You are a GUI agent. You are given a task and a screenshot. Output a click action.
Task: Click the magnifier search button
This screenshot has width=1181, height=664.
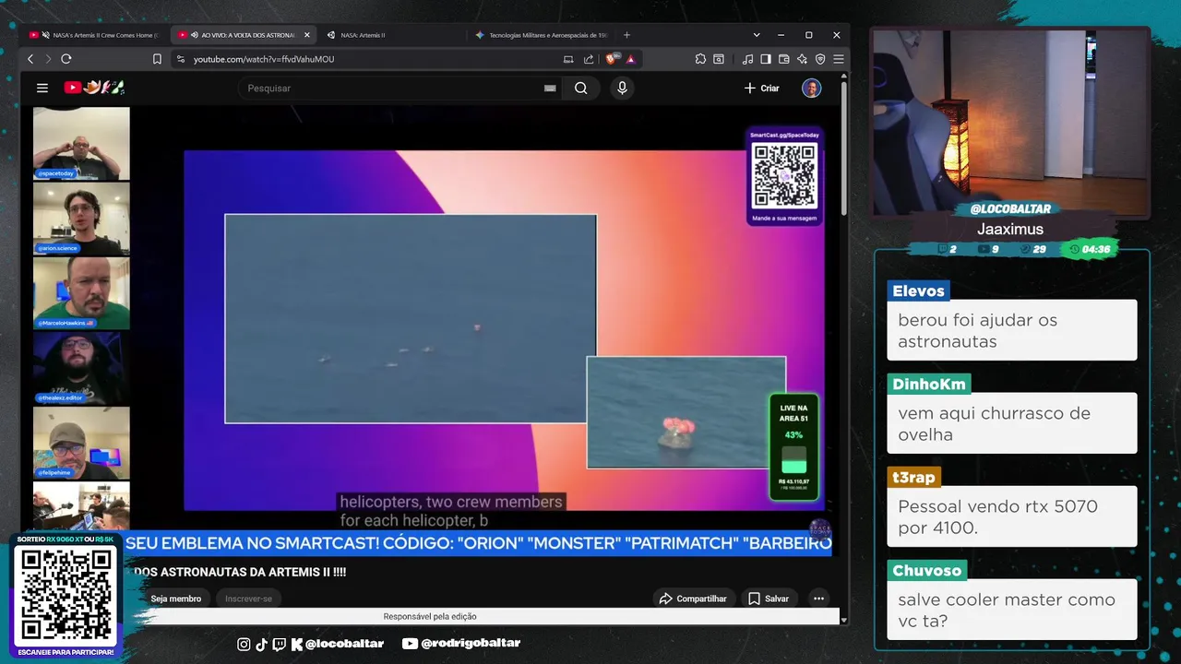click(x=580, y=89)
